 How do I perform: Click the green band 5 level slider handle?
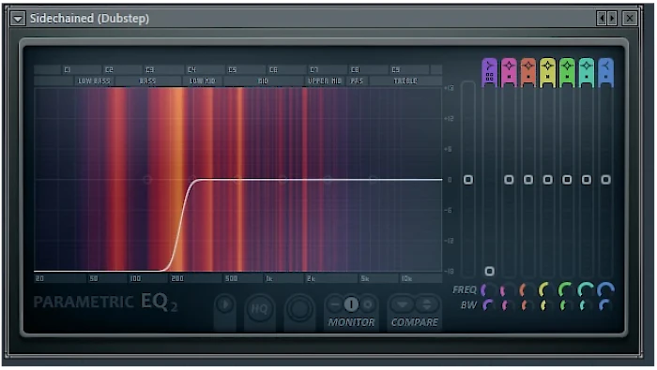(x=567, y=180)
